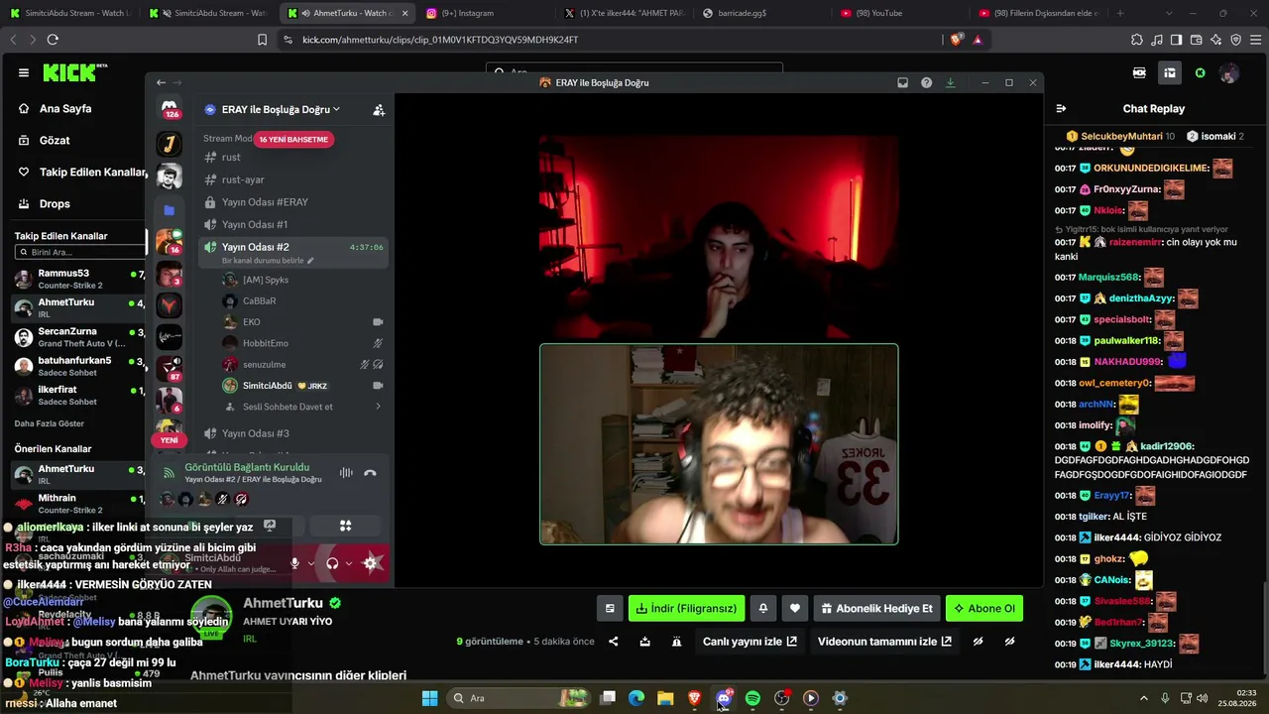Toggle Discord microphone mute
1269x714 pixels.
point(294,563)
